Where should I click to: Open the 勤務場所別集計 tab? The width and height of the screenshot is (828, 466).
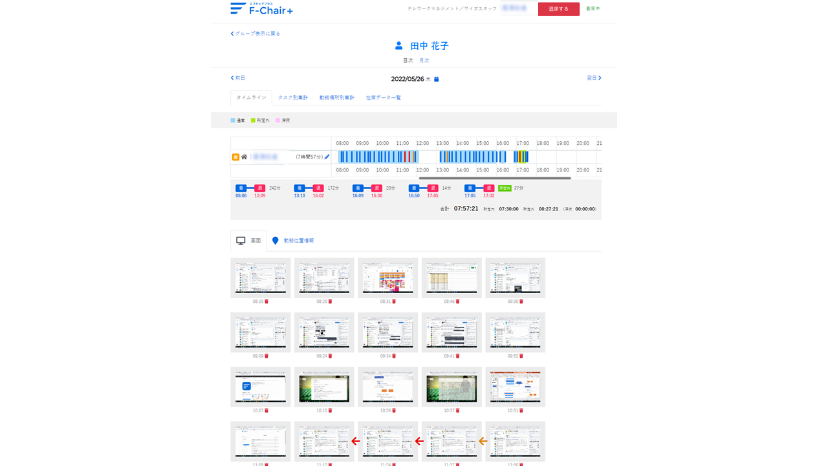tap(336, 98)
